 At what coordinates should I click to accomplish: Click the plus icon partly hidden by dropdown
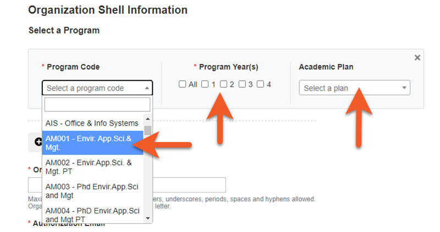(38, 142)
